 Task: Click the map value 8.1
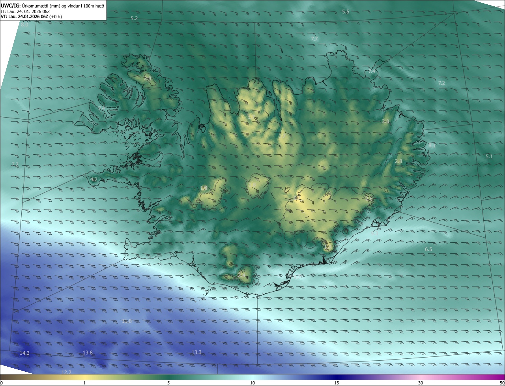coord(432,146)
